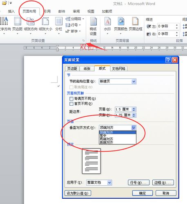
Task: Click the 稿纸设置 manuscript paper icon
Action: [x=93, y=26]
